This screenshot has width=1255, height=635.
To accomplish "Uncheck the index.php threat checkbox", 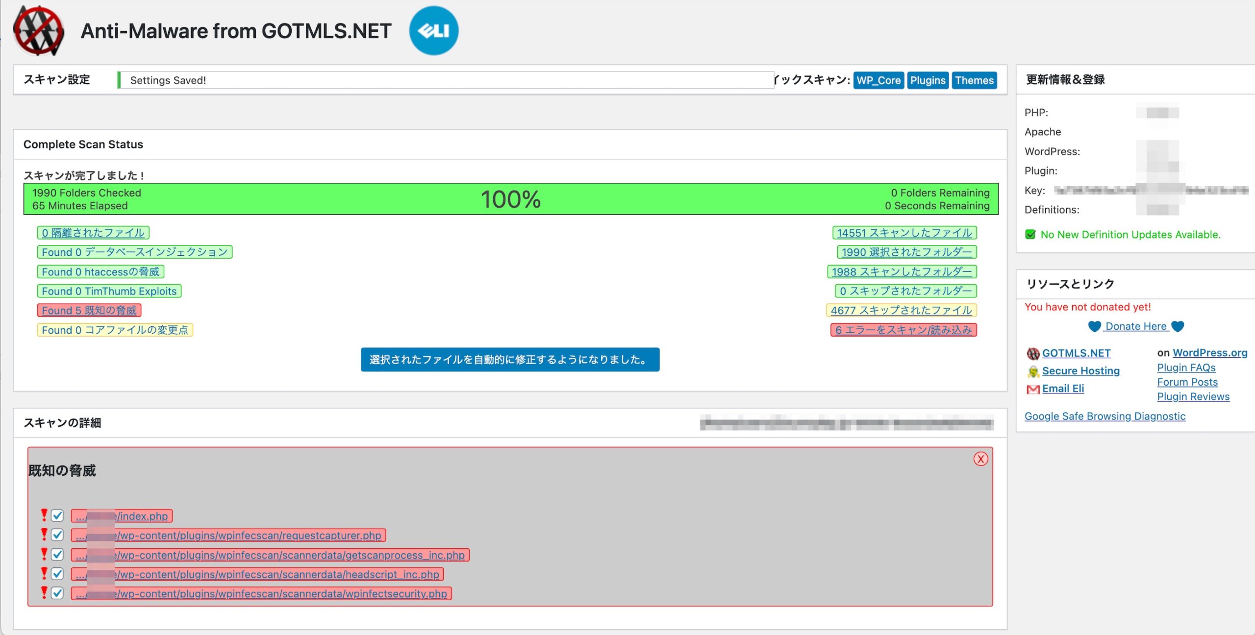I will pos(57,515).
